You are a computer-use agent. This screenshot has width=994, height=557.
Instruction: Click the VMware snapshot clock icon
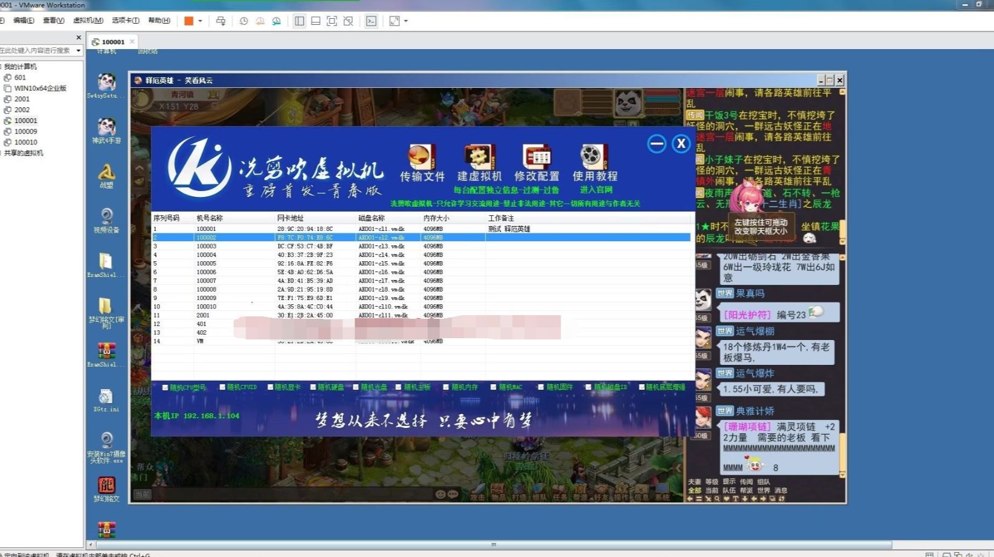(x=244, y=21)
